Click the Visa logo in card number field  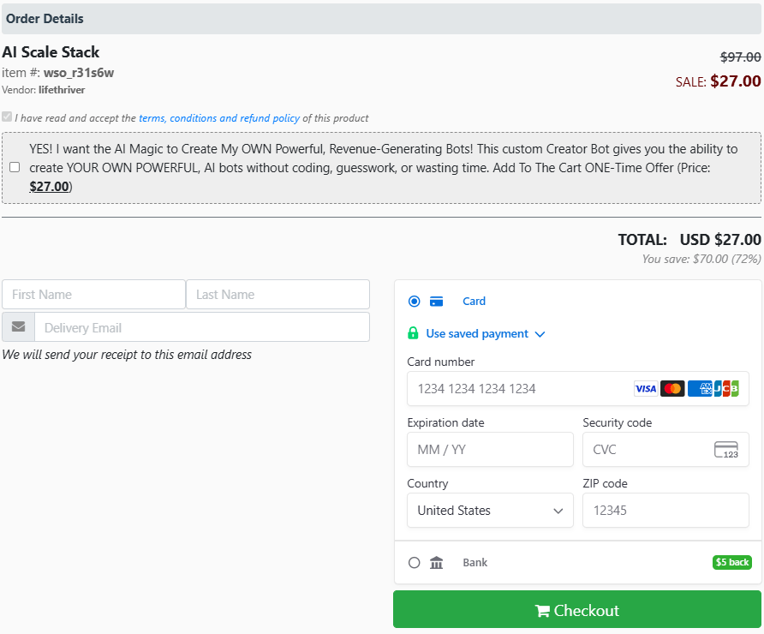(x=646, y=388)
